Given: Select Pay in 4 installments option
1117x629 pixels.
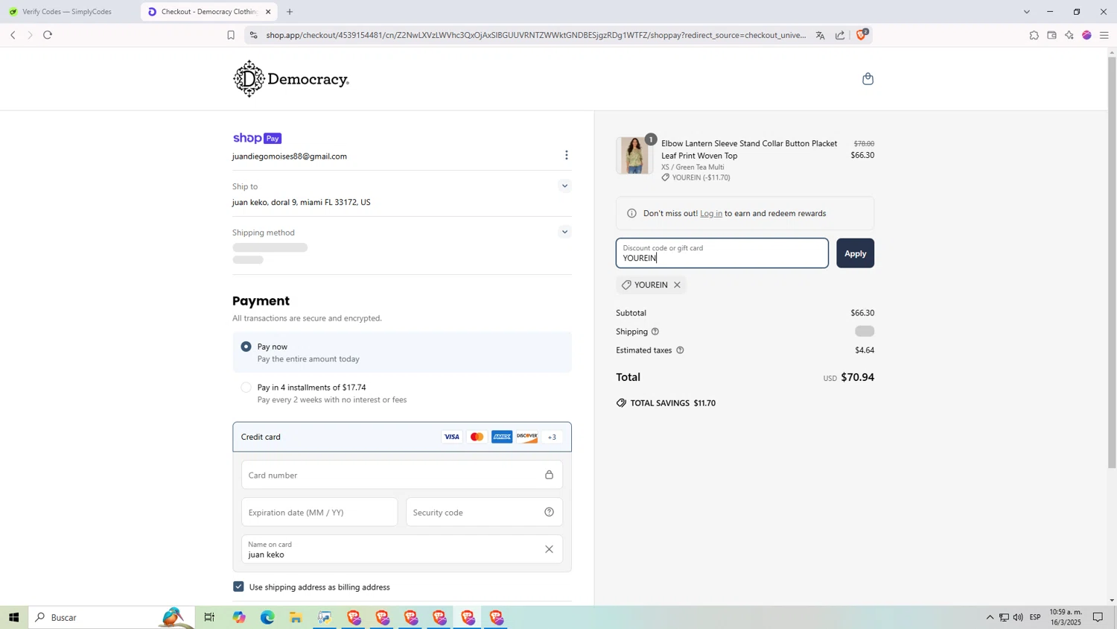Looking at the screenshot, I should (x=246, y=388).
